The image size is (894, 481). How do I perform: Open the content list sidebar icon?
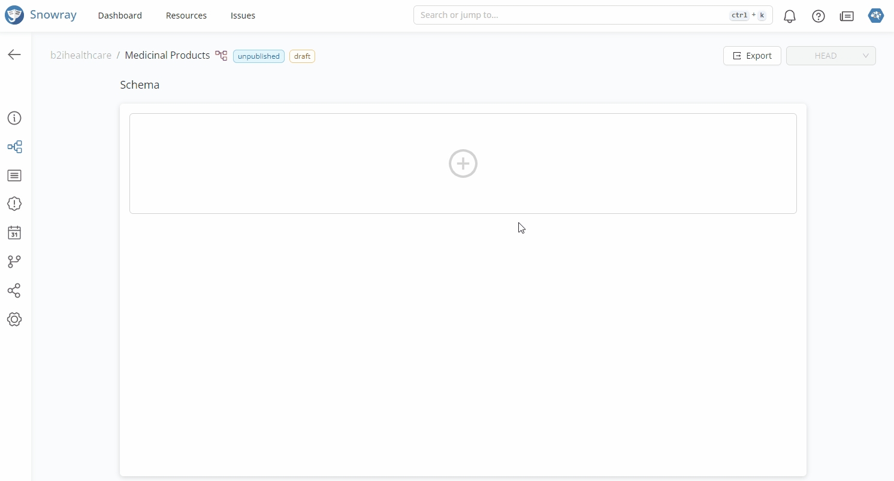[14, 176]
